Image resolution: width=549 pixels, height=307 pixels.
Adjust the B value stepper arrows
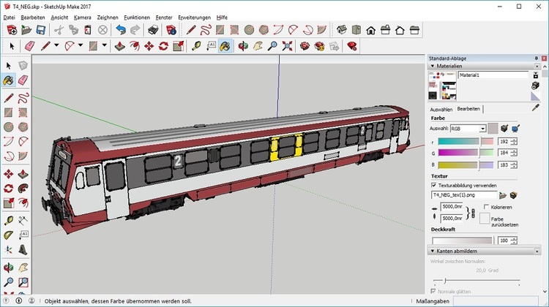514,165
